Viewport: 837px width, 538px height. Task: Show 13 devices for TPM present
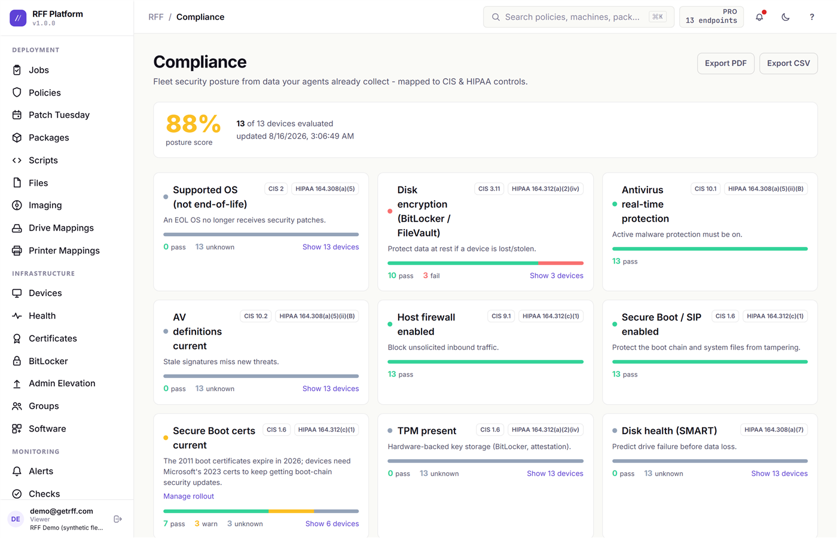555,473
